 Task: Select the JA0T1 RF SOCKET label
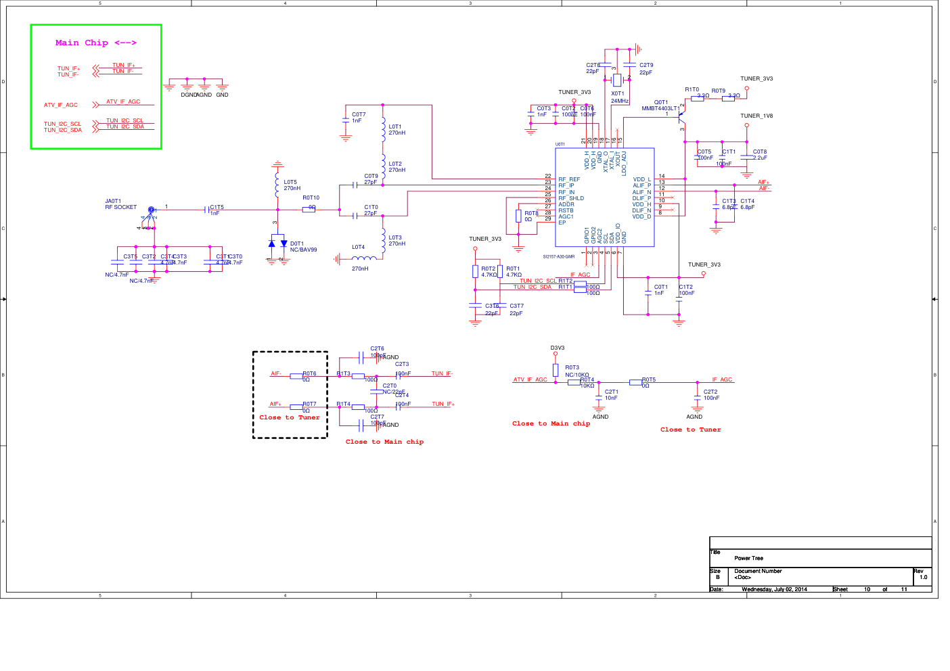tap(120, 204)
